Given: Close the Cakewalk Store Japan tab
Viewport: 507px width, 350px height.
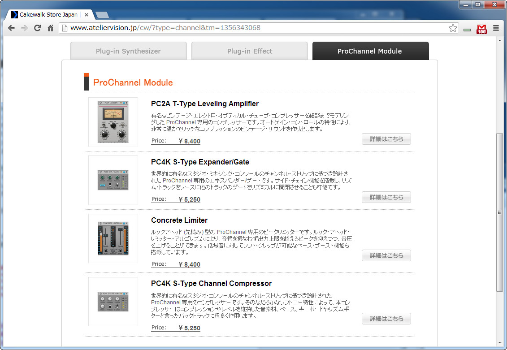Looking at the screenshot, I should pos(87,14).
